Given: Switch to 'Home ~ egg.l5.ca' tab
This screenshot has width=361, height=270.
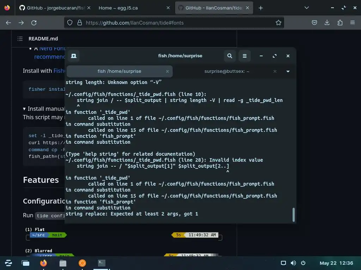Looking at the screenshot, I should 134,8.
